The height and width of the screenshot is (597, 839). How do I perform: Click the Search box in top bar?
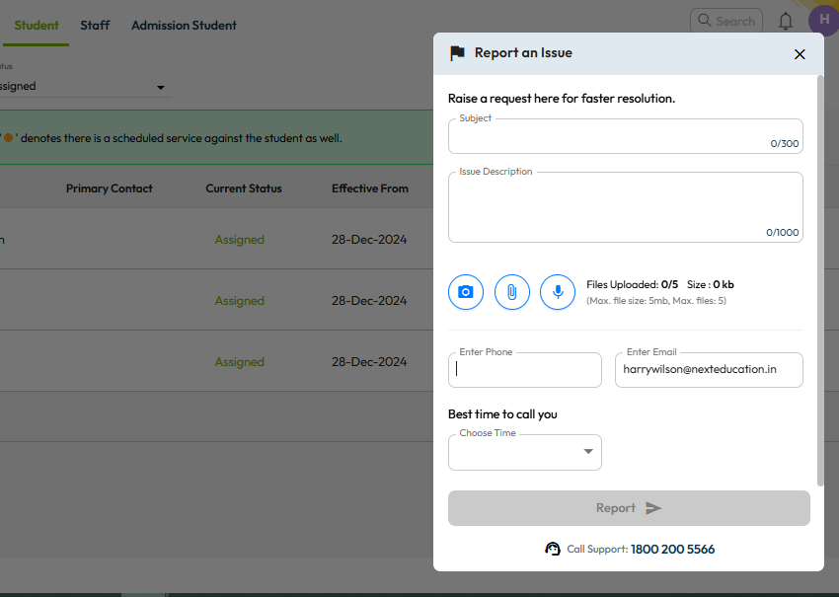[726, 21]
